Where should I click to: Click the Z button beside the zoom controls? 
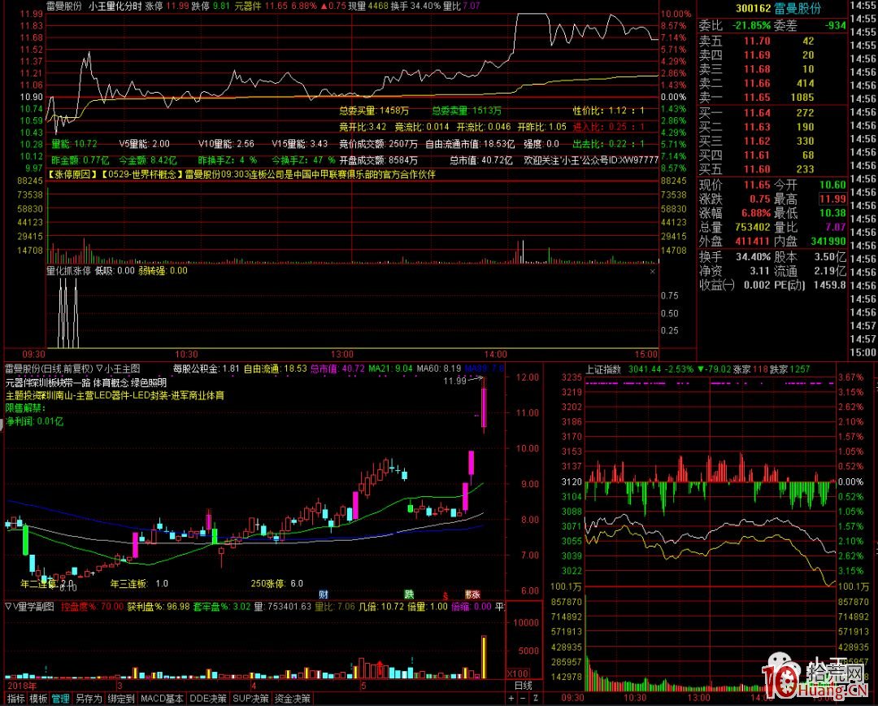click(x=535, y=699)
